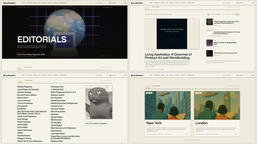The height and width of the screenshot is (144, 257).
Task: Open the Rafaël Rozendaal interview
Action: tap(58, 100)
